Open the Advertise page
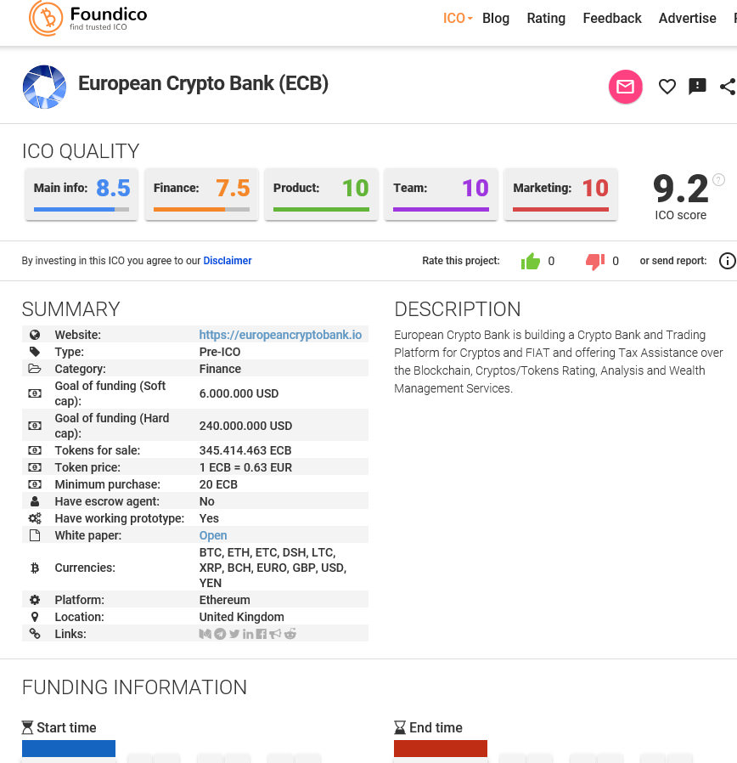This screenshot has height=763, width=737. (687, 18)
